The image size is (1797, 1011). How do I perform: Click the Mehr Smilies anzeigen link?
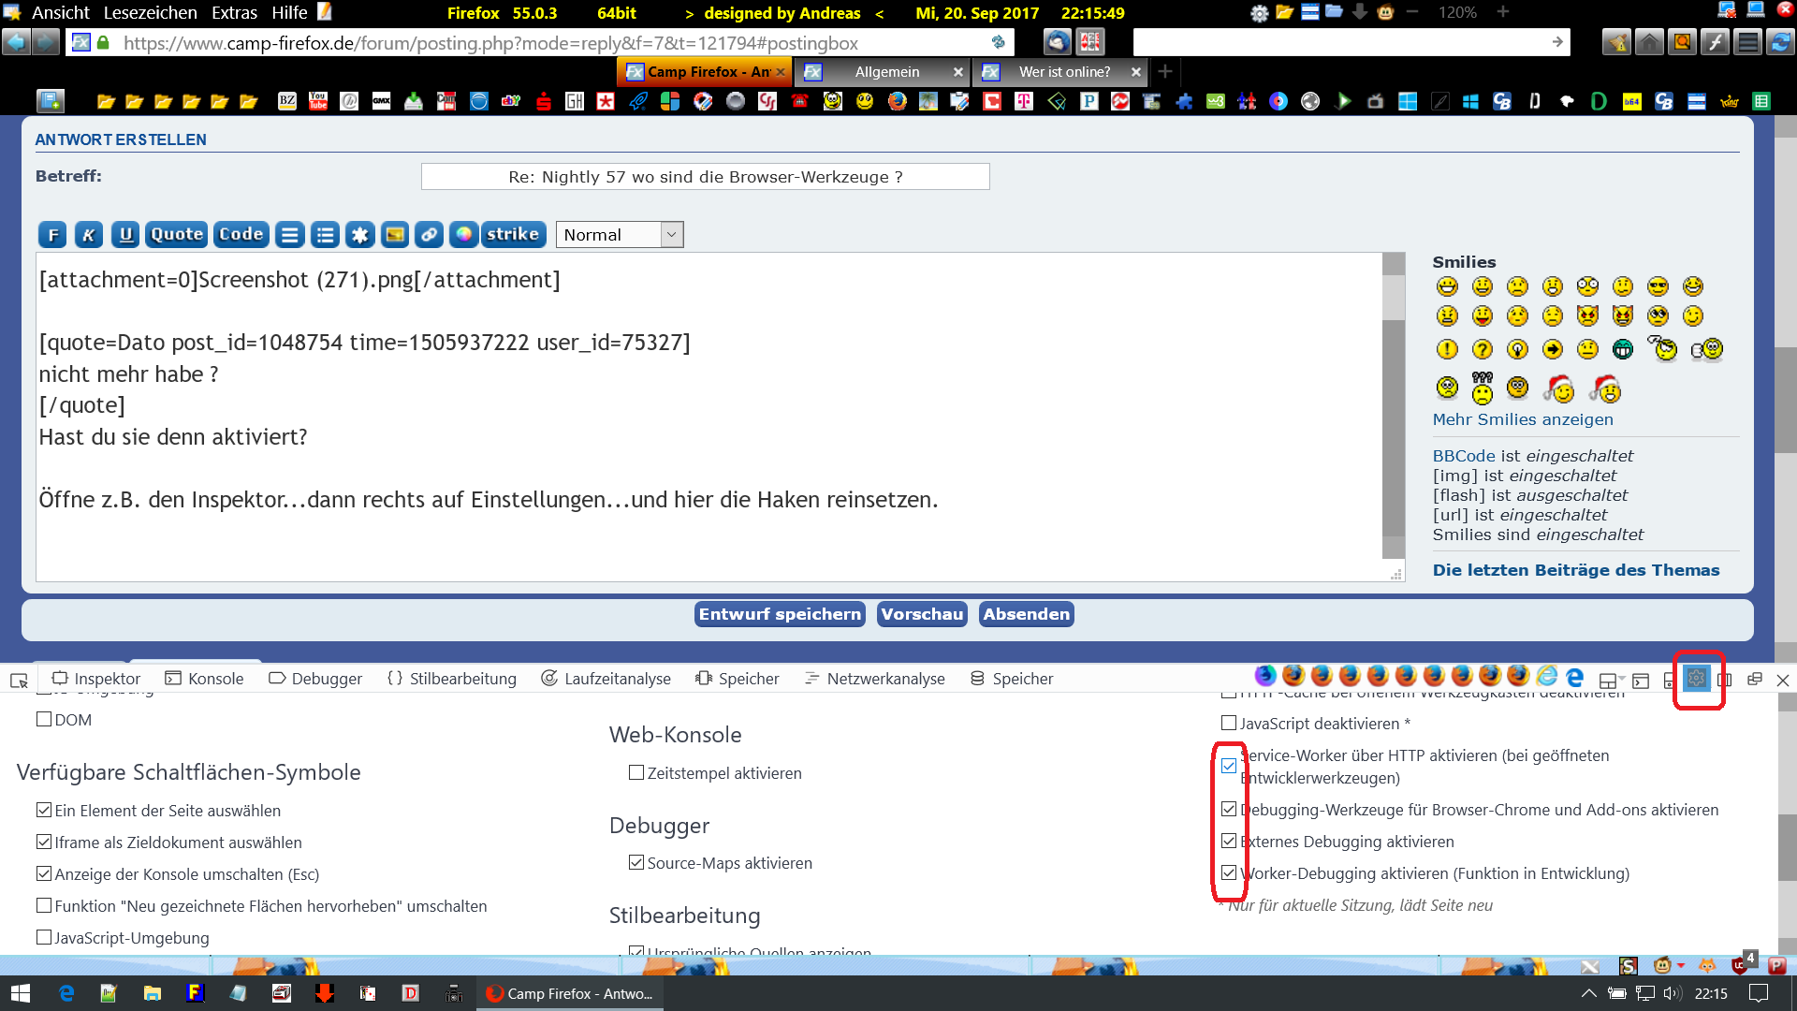(1523, 419)
